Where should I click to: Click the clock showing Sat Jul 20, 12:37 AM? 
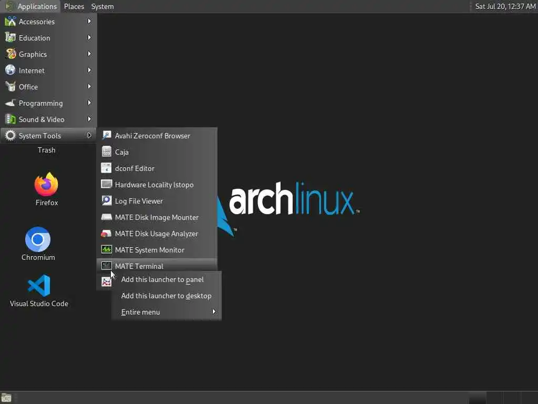505,6
